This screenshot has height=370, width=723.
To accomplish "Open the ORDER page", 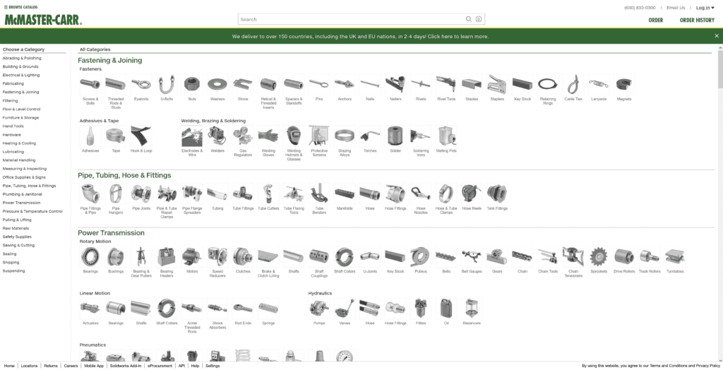I will [656, 20].
